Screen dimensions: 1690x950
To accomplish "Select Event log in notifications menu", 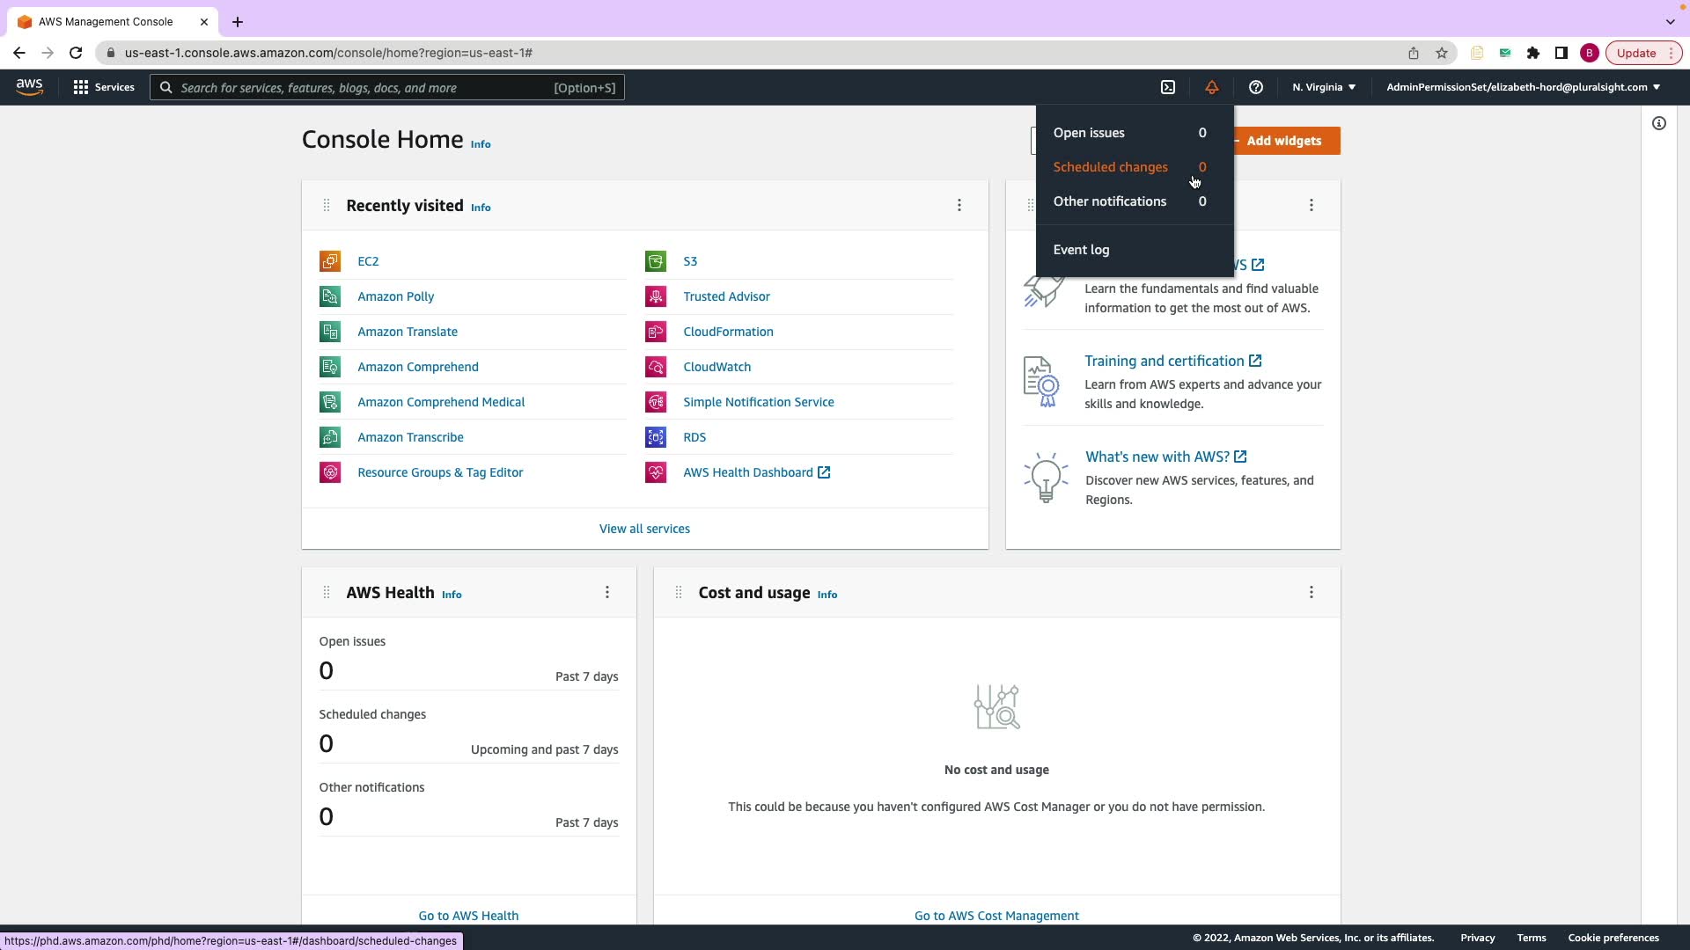I will (1081, 250).
